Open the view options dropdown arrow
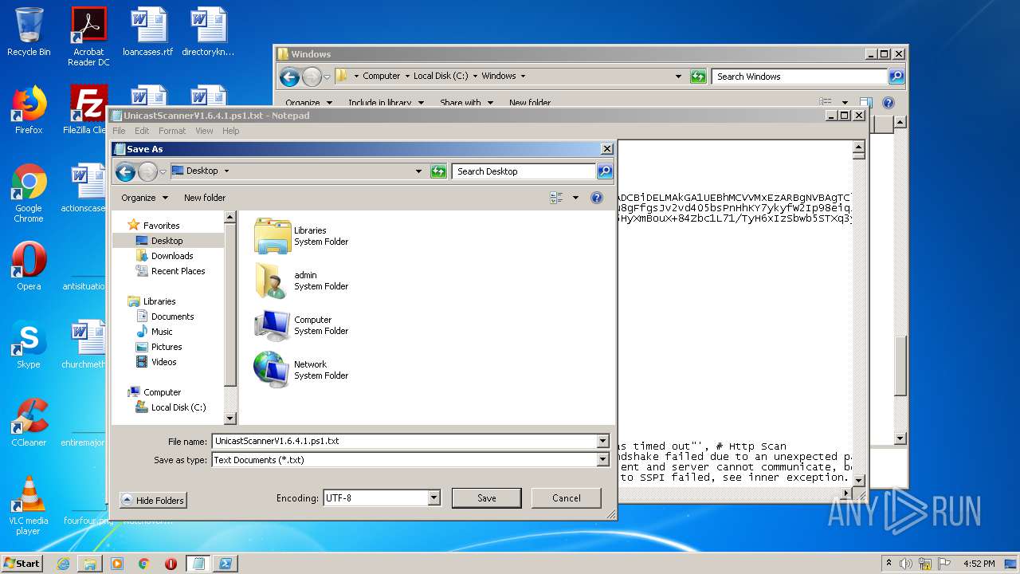This screenshot has width=1020, height=574. point(575,198)
